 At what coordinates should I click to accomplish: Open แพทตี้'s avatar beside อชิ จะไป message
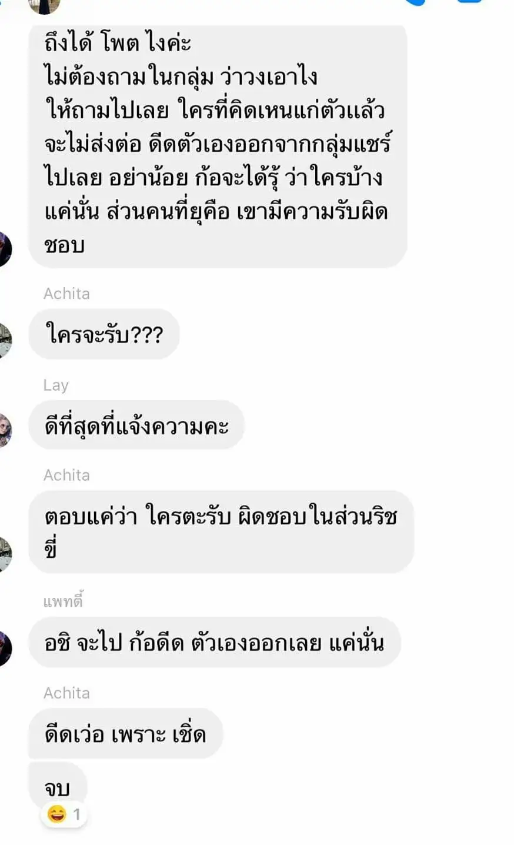coord(5,648)
